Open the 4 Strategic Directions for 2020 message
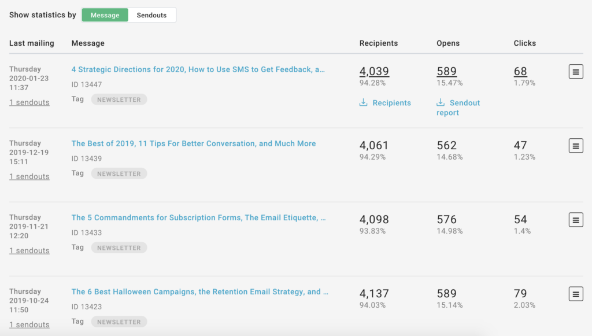The image size is (592, 336). 198,69
